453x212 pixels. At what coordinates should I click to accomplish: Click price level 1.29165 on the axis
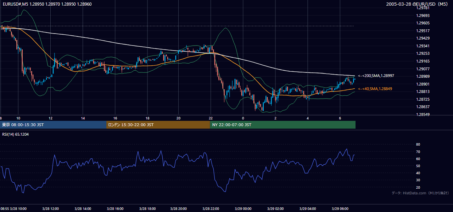coord(423,61)
